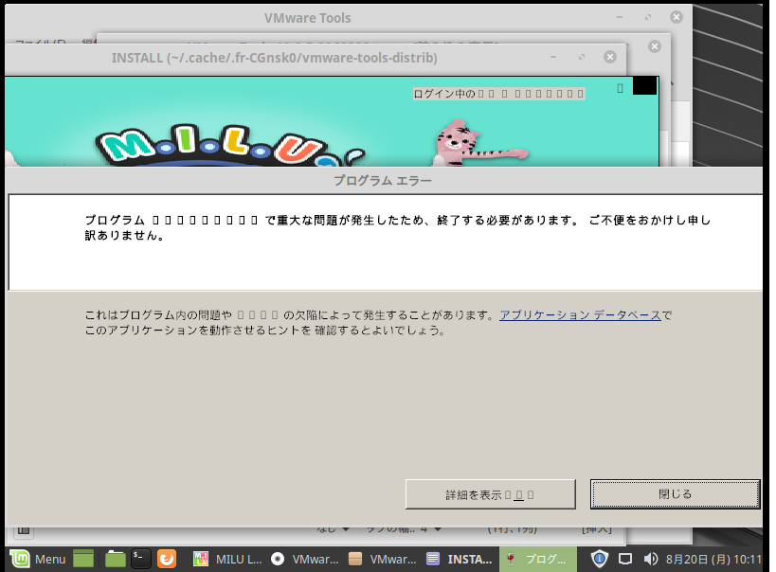Open the アプリケーション データベース link

(x=580, y=315)
